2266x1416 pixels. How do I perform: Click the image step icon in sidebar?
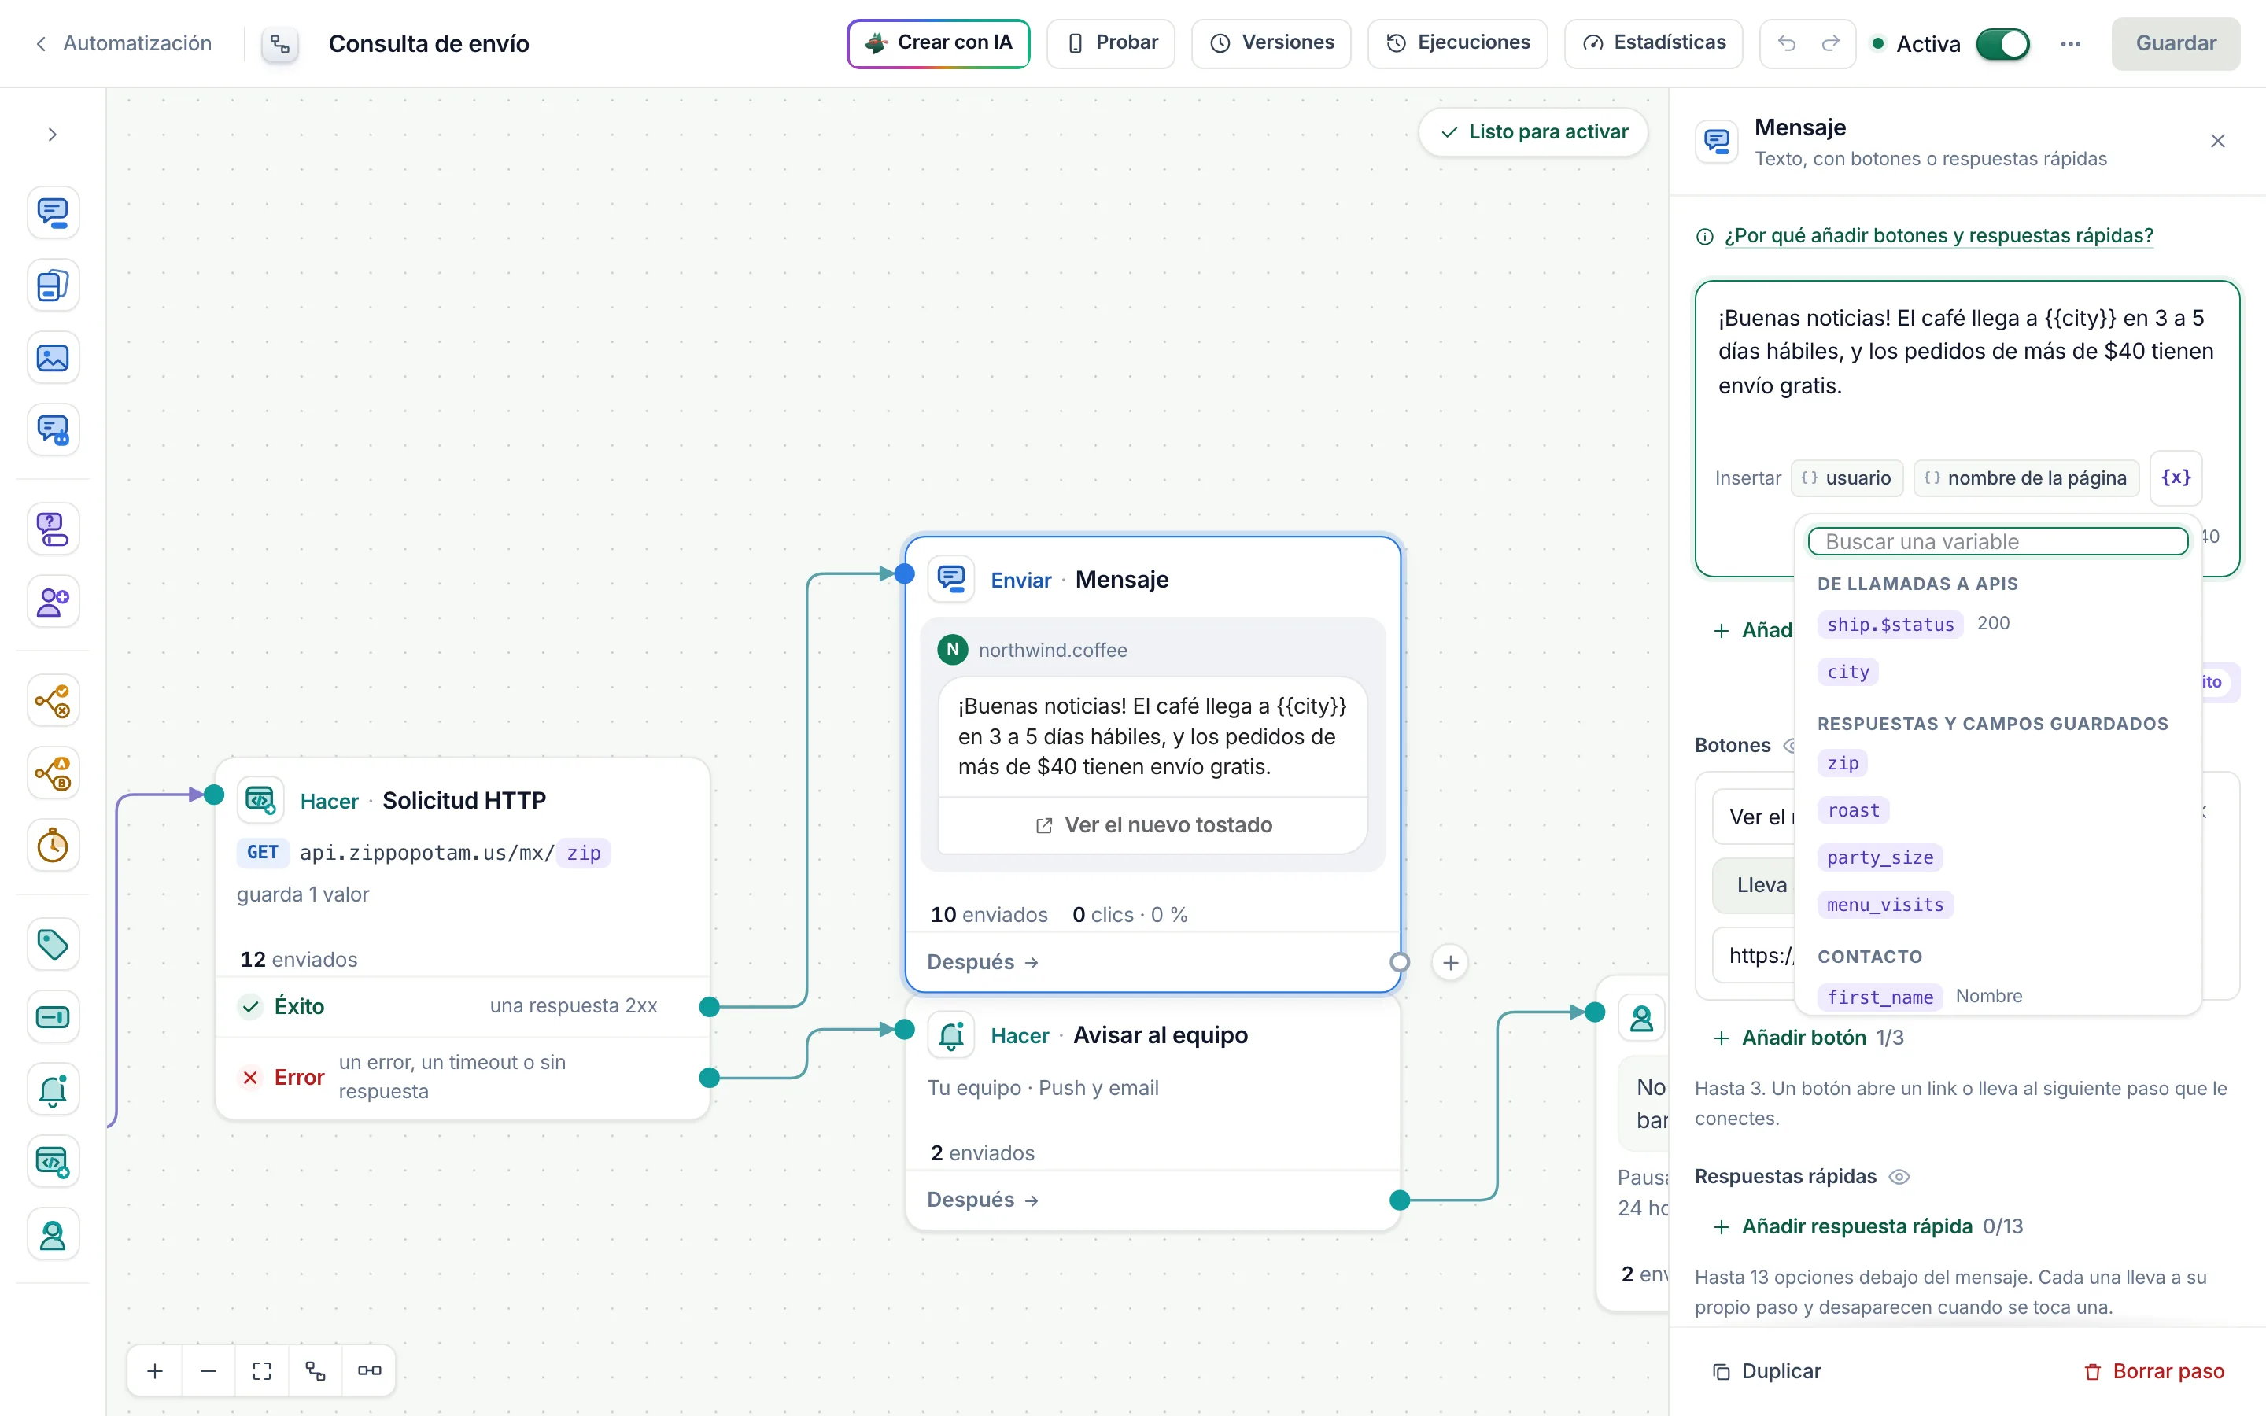coord(53,358)
